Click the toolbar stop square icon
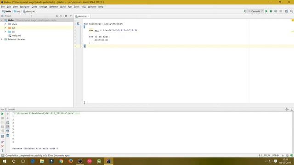 point(281,11)
